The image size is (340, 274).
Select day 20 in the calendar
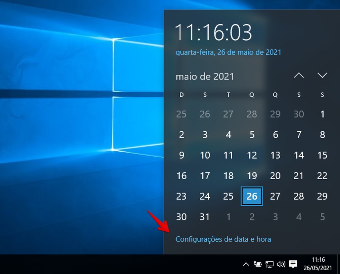275,176
